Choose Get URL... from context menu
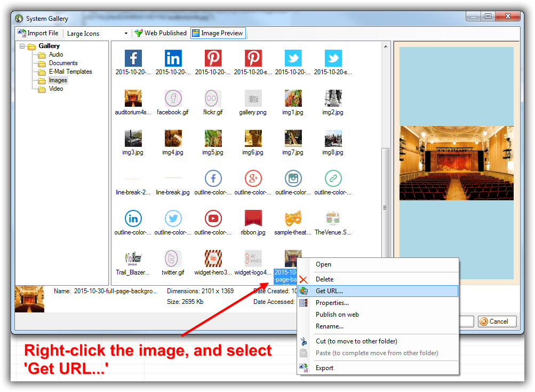This screenshot has width=535, height=392. click(329, 291)
